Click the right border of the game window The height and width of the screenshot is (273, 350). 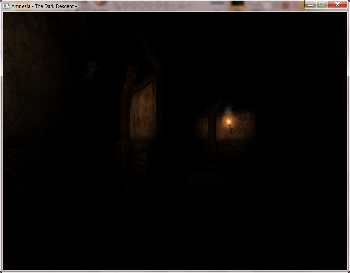point(348,141)
